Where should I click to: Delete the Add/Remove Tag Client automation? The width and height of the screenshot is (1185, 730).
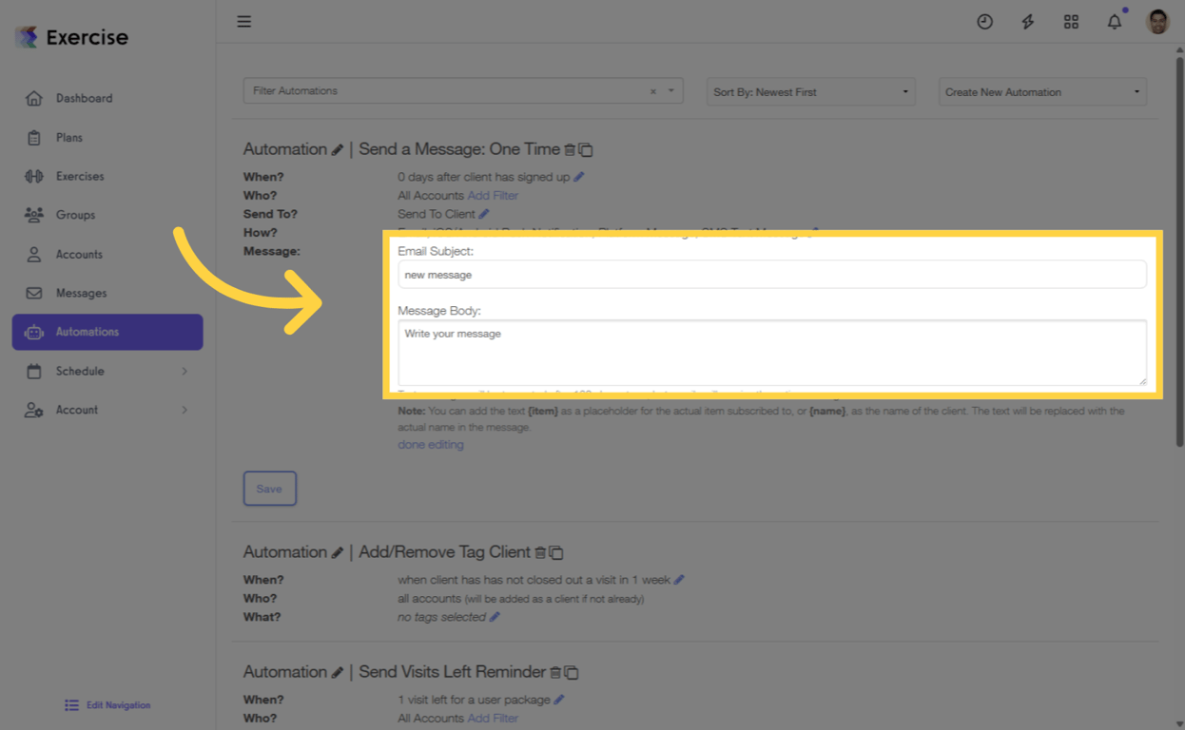click(540, 553)
